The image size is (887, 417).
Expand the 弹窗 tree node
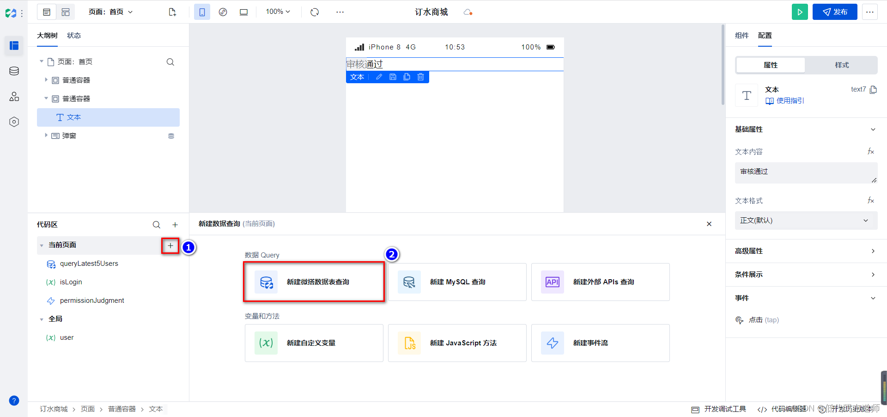pyautogui.click(x=46, y=135)
